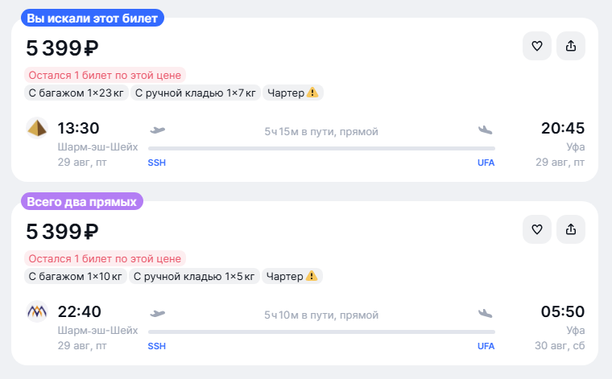The width and height of the screenshot is (612, 379).
Task: Click the charter warning icon on first ticket
Action: tap(312, 93)
